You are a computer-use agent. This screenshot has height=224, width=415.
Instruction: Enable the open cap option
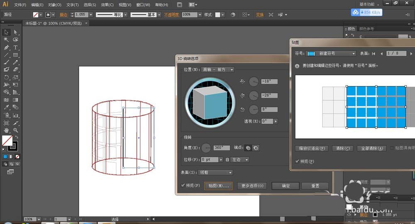tap(256, 148)
